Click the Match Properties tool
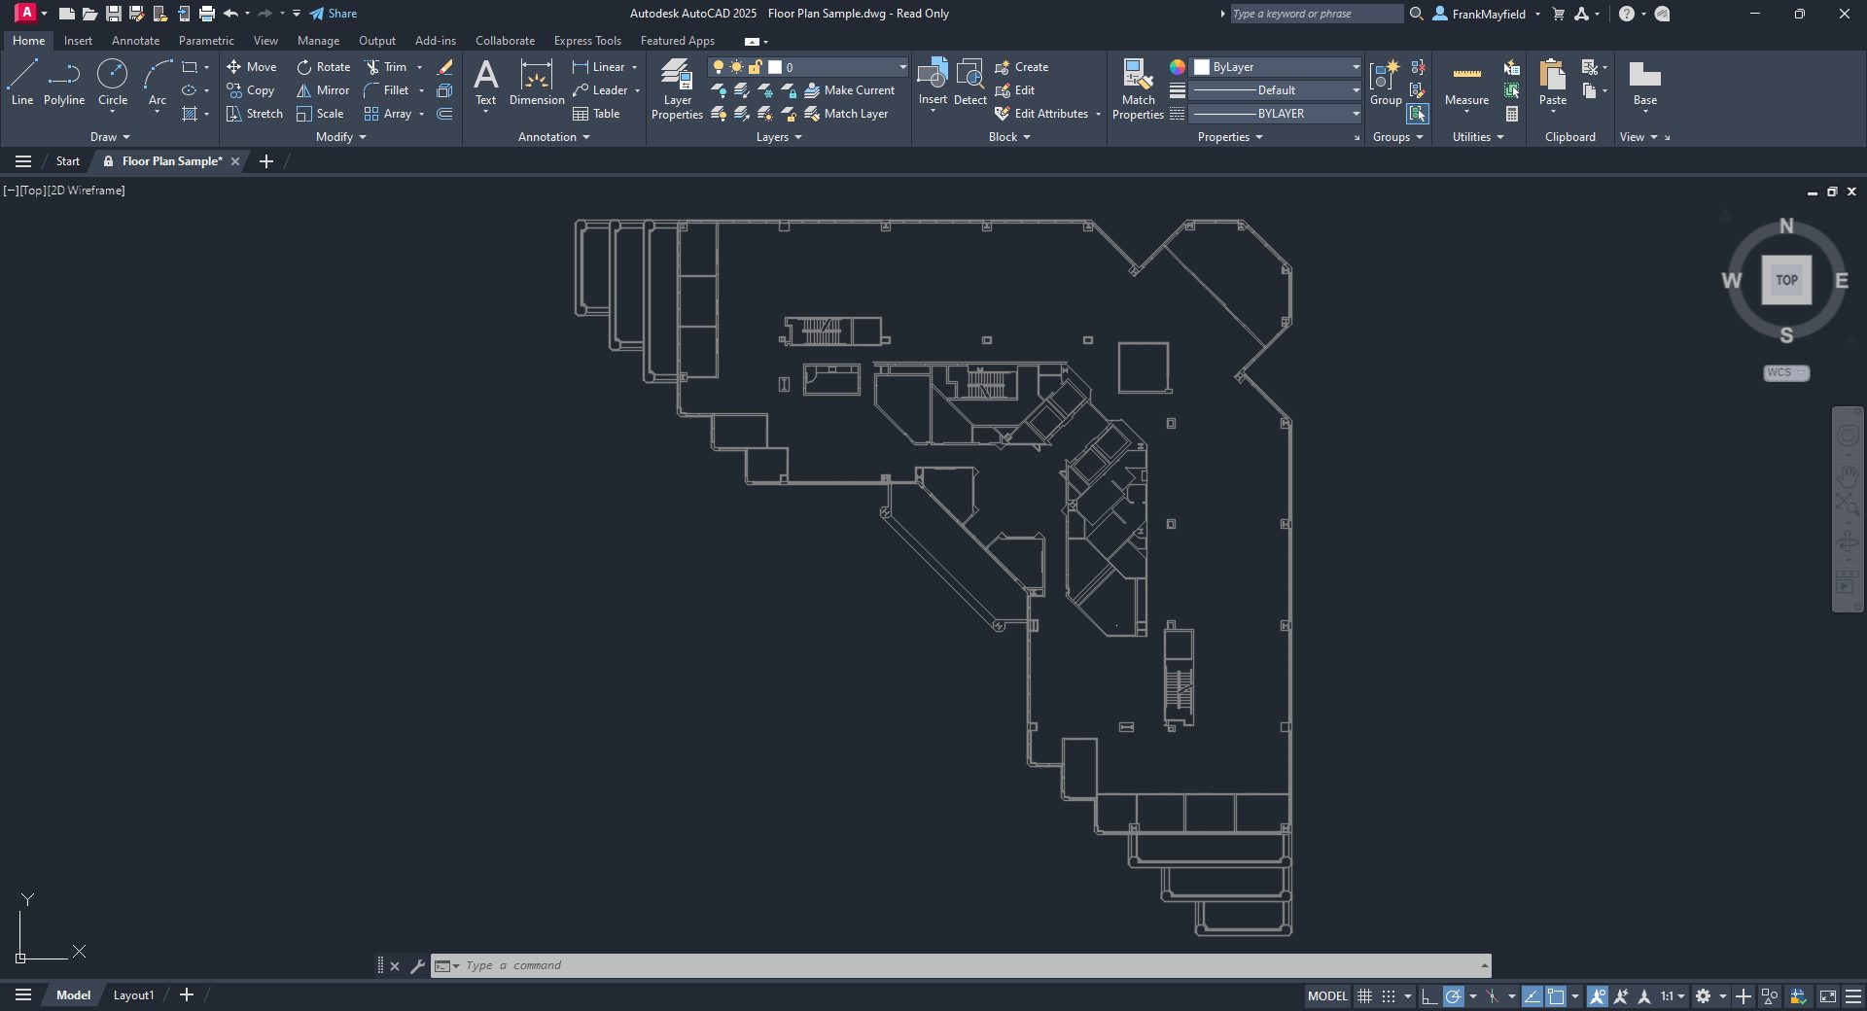Screen dimensions: 1867x1011 click(1138, 88)
